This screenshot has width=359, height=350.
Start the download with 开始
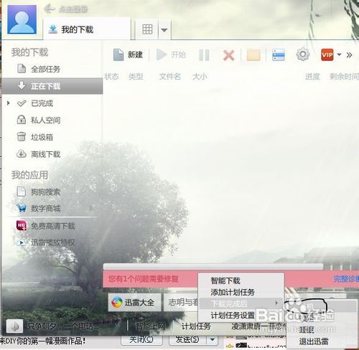coord(171,55)
